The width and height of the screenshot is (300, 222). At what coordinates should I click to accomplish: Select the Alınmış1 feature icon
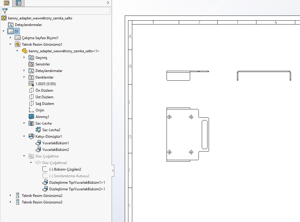point(31,117)
